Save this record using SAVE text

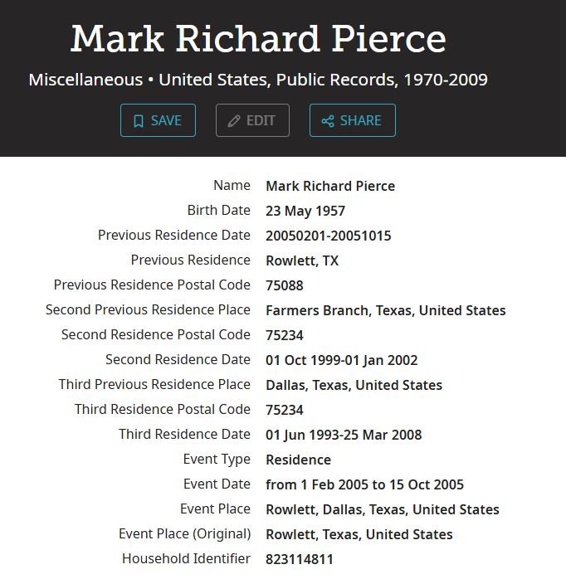166,120
